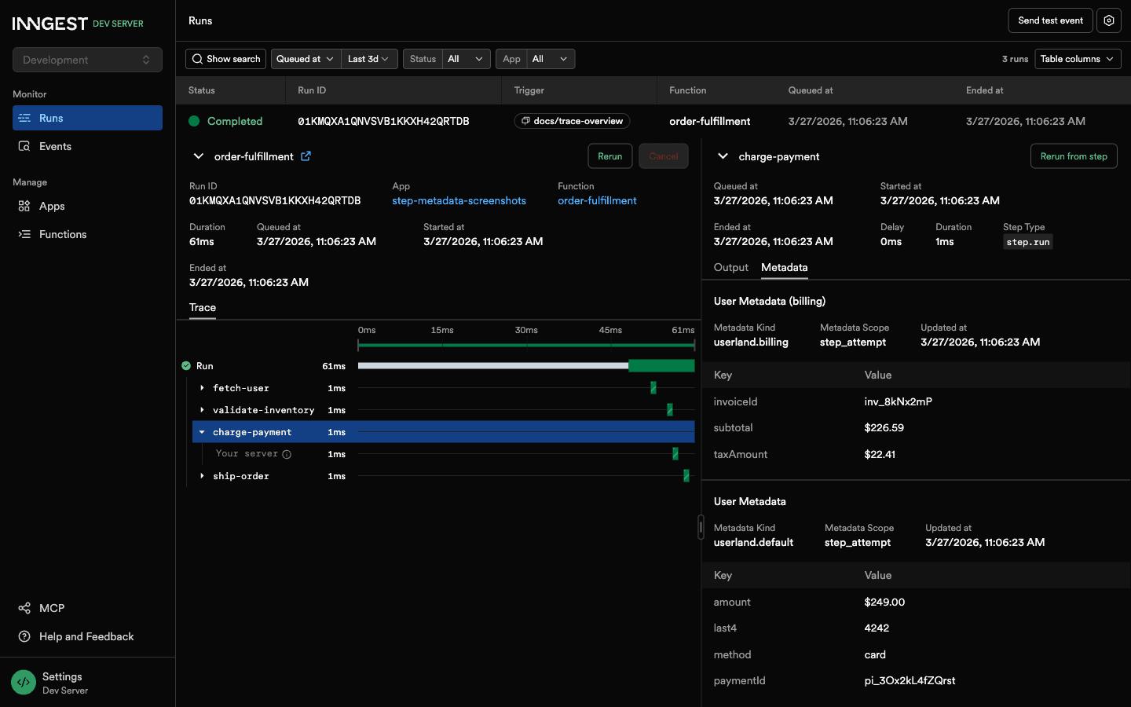Screen dimensions: 1131x707
Task: Open the Table columns dropdown
Action: (x=1078, y=59)
